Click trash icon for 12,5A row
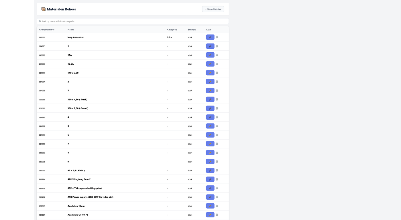401x220 pixels. (217, 64)
